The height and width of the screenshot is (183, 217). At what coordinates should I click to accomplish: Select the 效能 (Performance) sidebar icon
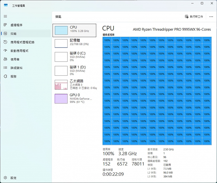coord(5,33)
